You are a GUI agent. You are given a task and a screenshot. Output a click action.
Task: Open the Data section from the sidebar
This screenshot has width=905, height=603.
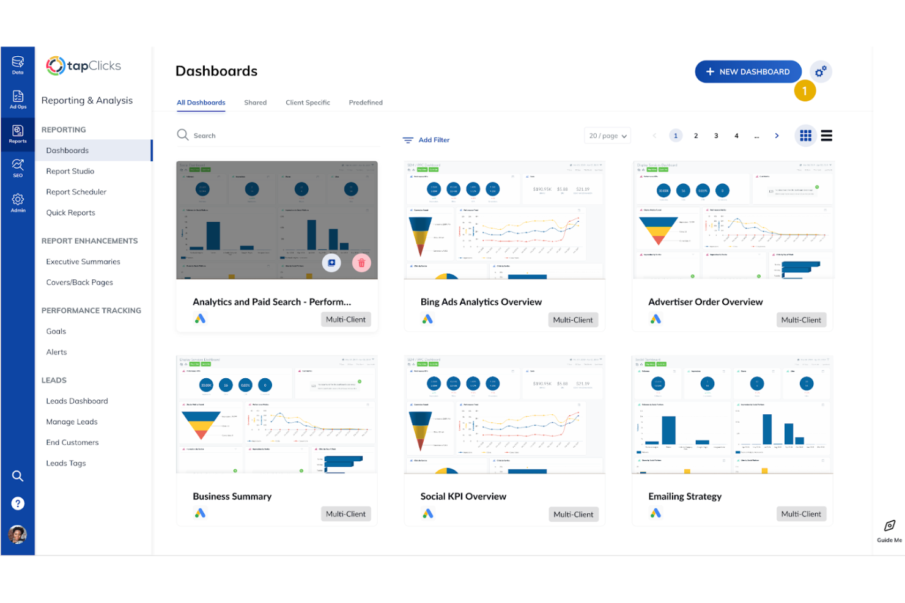(18, 64)
